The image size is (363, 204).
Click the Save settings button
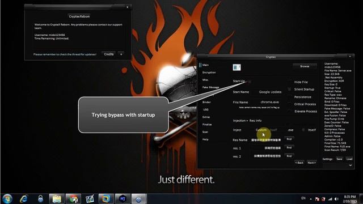(x=339, y=159)
